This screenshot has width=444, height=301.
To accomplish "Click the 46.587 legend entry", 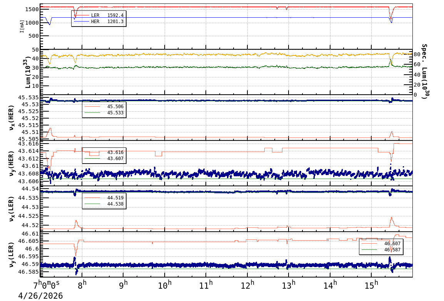I will (381, 250).
